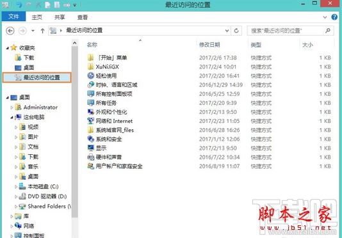Sort by the 修改日期 column header

[209, 45]
